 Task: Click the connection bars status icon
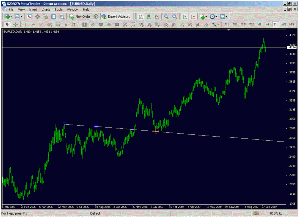click(256, 213)
